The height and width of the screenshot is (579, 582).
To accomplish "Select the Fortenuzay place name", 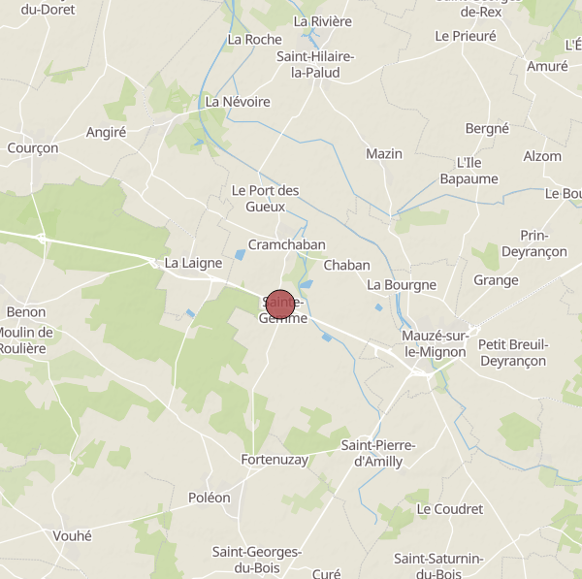I will click(x=275, y=460).
